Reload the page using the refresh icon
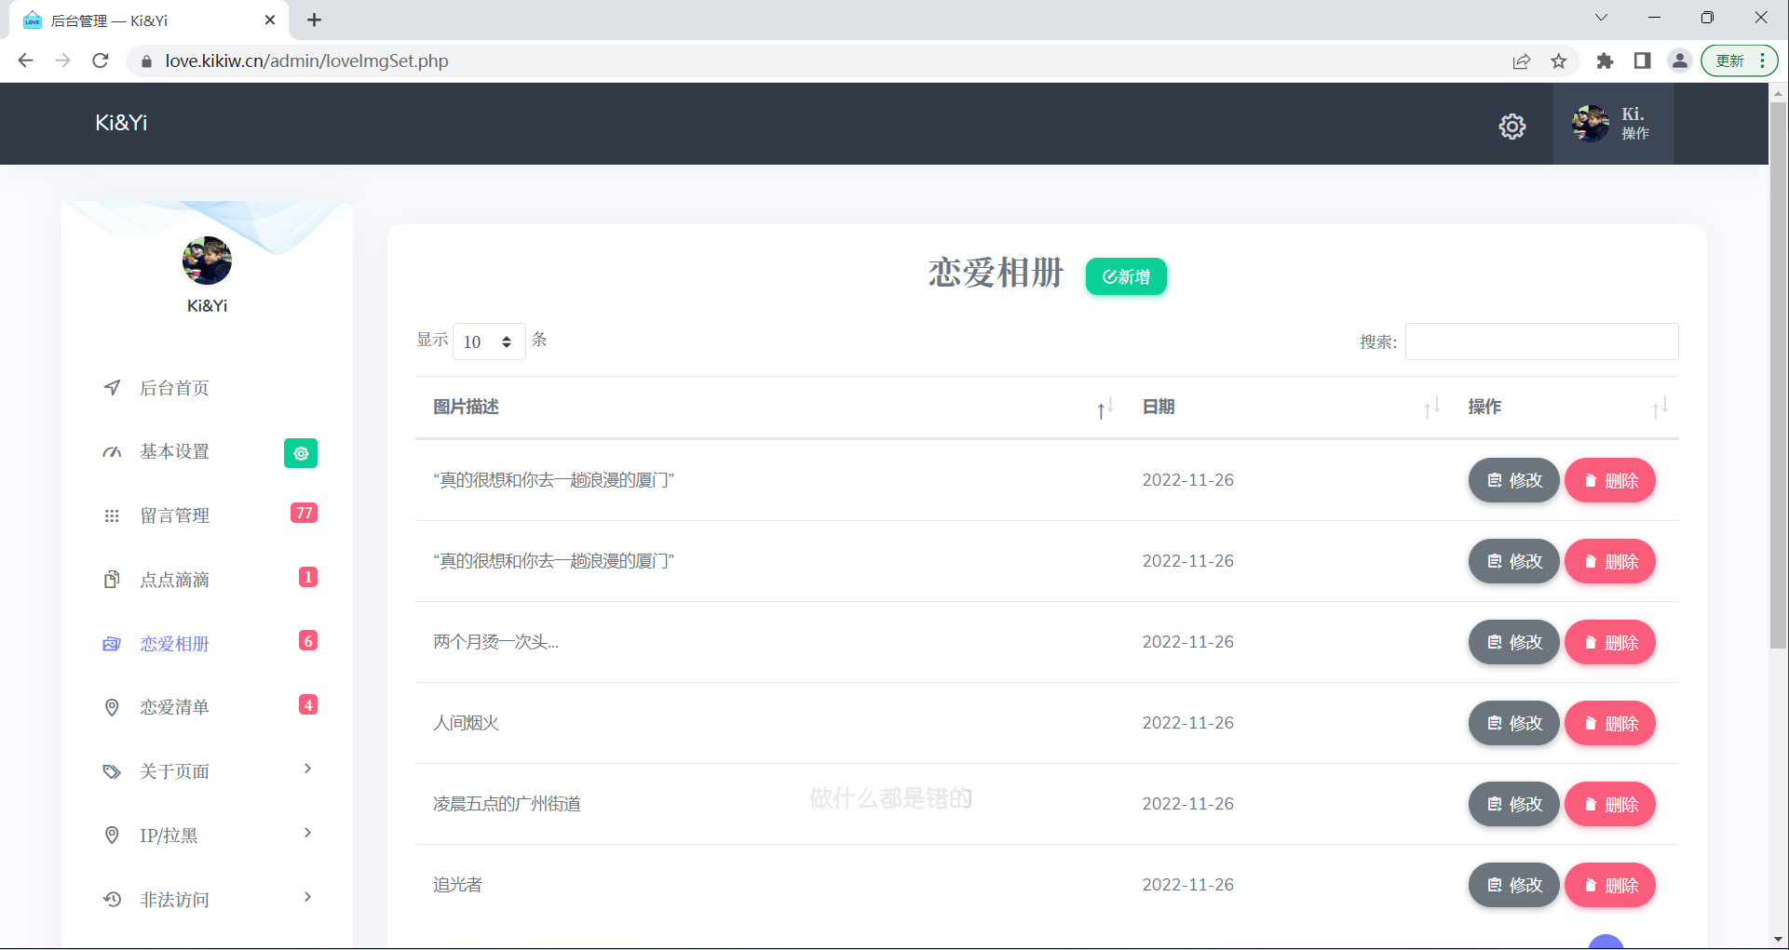Screen dimensions: 1789x950 coord(101,61)
